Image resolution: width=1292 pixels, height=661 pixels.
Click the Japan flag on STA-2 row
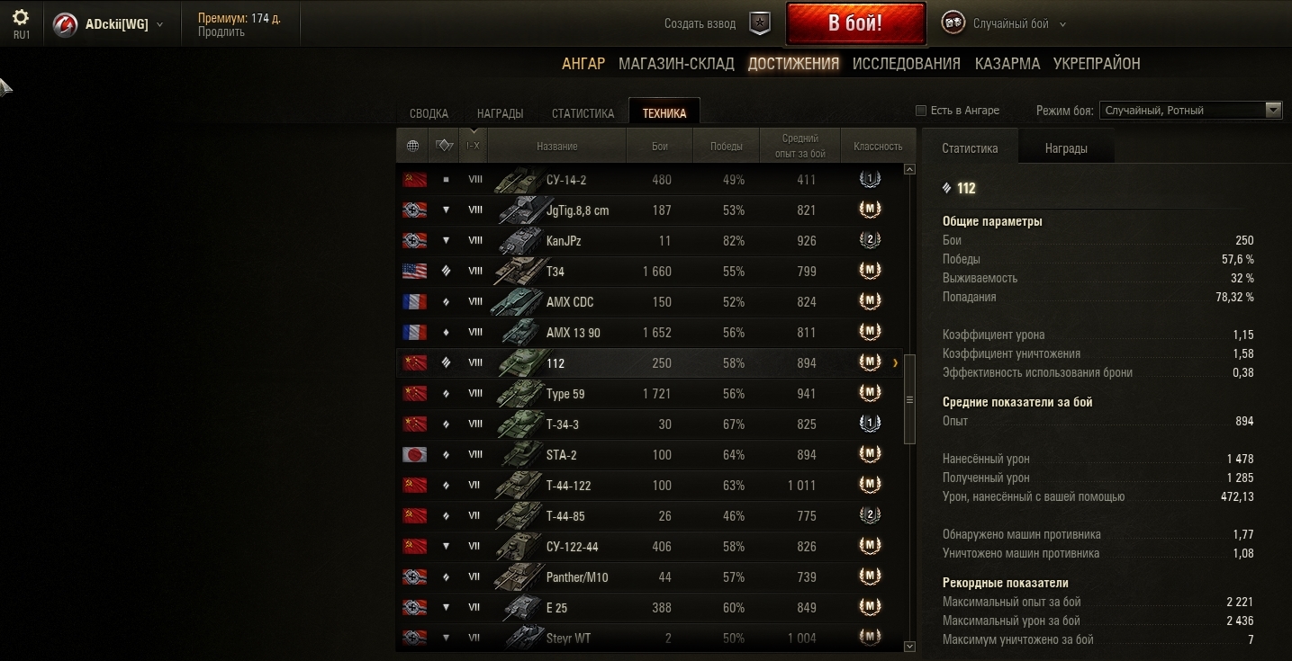[x=414, y=455]
